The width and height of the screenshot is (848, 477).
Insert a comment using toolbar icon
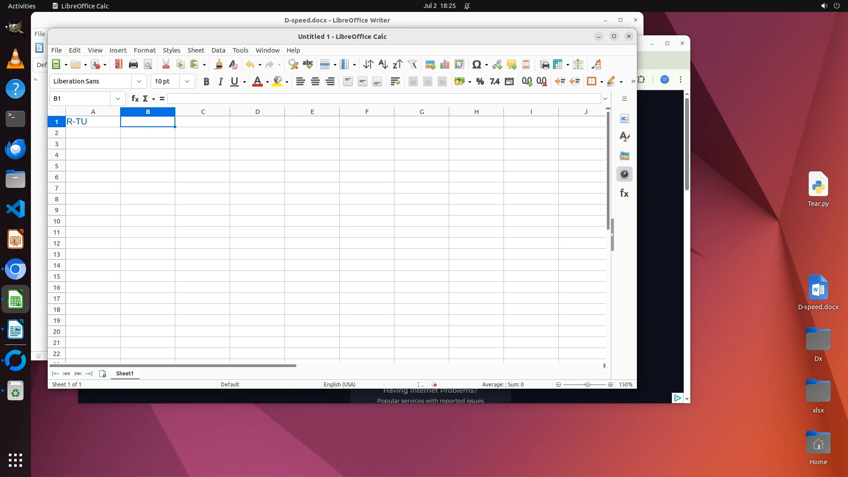click(x=511, y=64)
